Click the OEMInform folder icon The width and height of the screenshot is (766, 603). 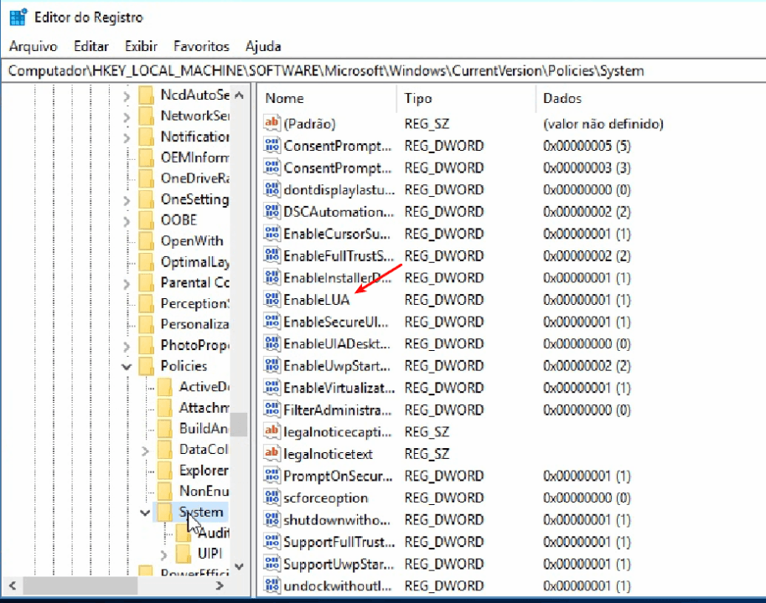tap(146, 157)
